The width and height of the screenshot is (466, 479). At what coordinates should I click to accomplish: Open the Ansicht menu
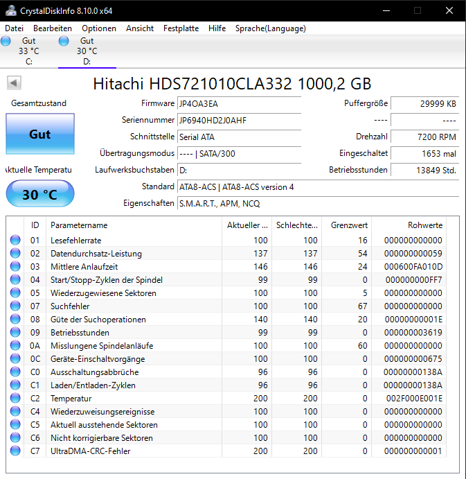[x=140, y=28]
